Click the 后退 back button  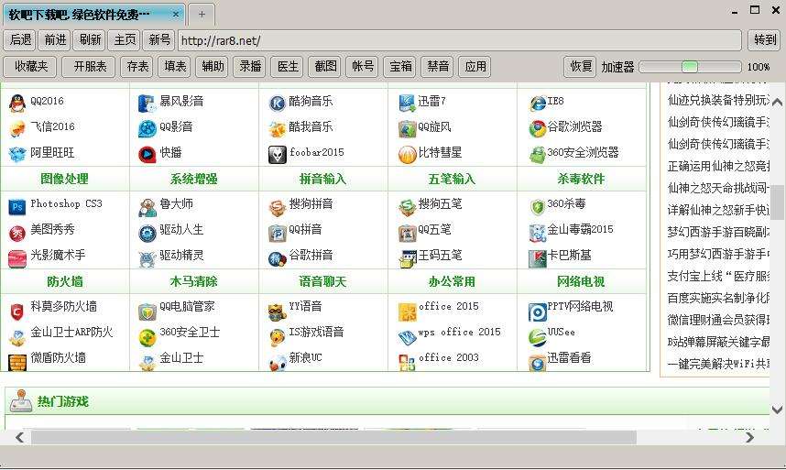[20, 40]
